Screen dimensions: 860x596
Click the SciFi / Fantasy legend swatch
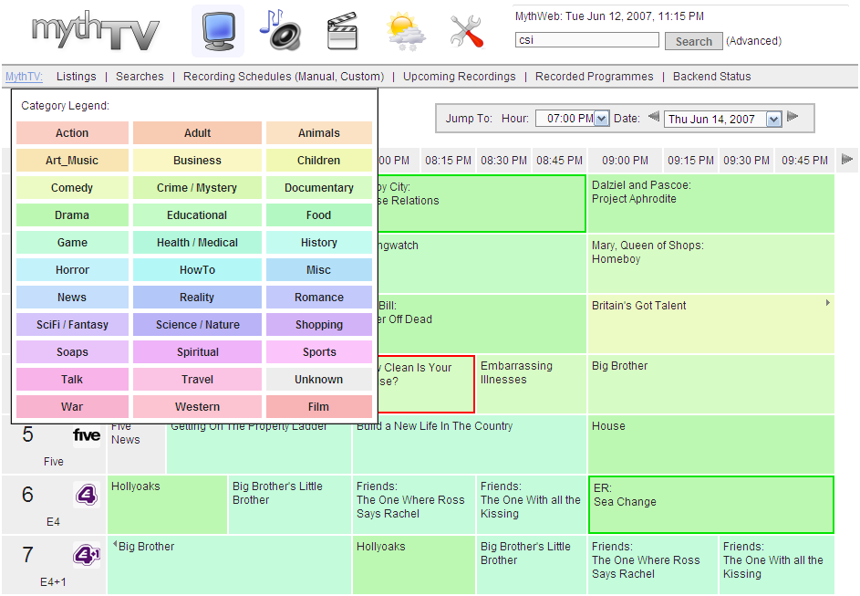72,324
